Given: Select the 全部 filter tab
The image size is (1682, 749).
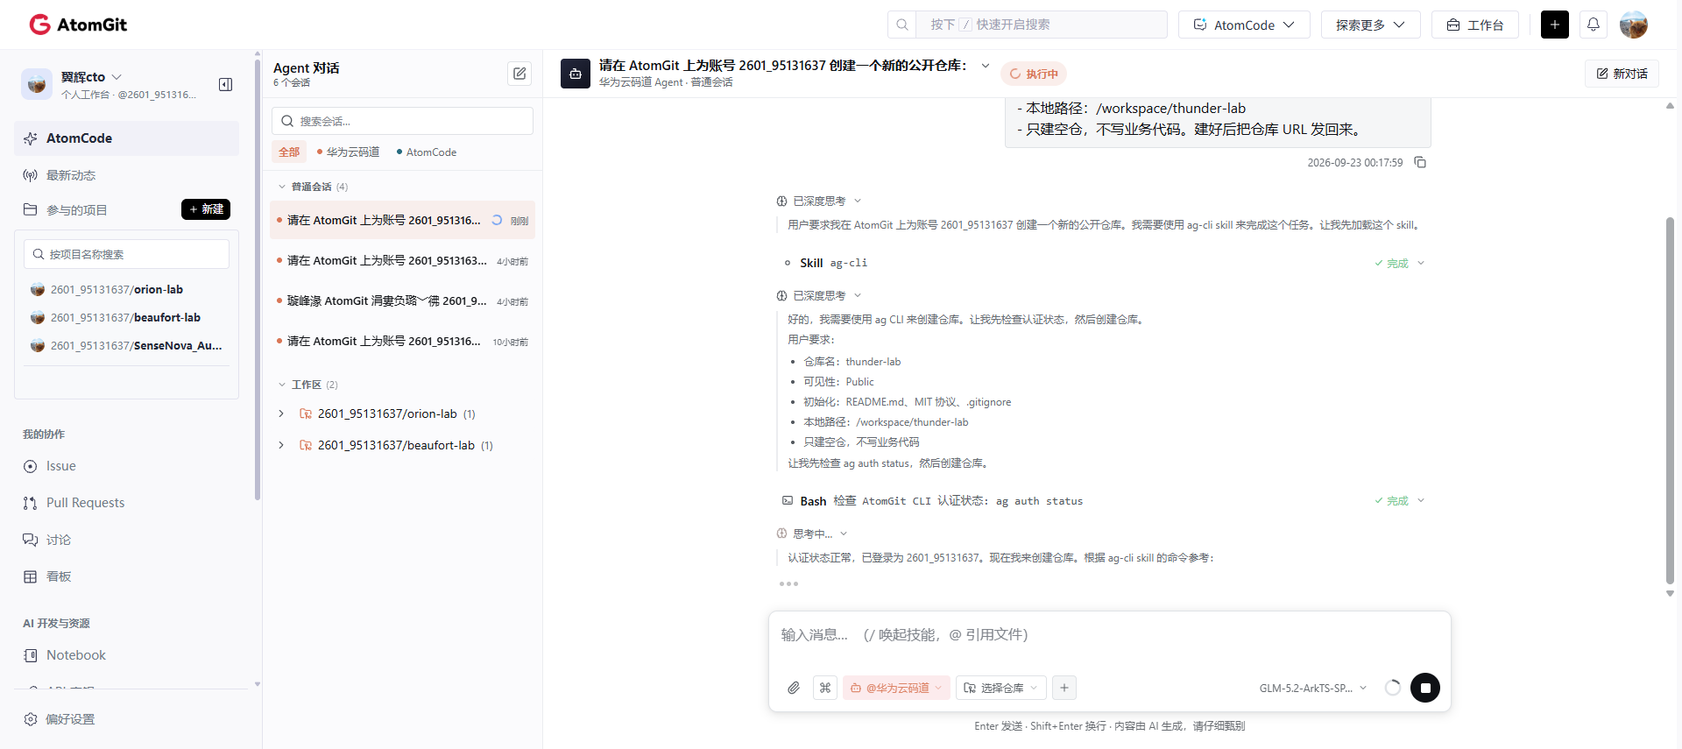Looking at the screenshot, I should (x=289, y=152).
